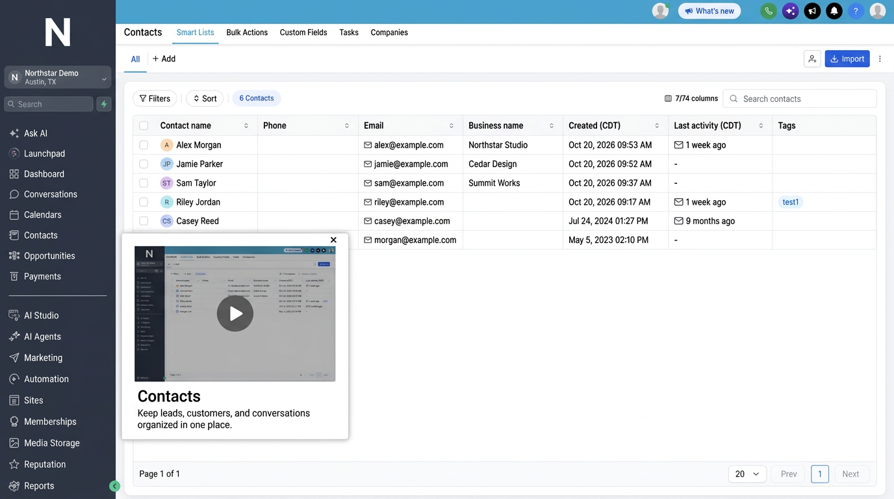This screenshot has height=499, width=894.
Task: Open the phone dialer icon in top bar
Action: pyautogui.click(x=769, y=11)
